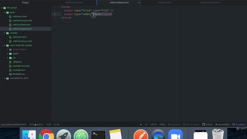This screenshot has height=139, width=247.
Task: Open package-lock.json in the tree
Action: point(21,66)
